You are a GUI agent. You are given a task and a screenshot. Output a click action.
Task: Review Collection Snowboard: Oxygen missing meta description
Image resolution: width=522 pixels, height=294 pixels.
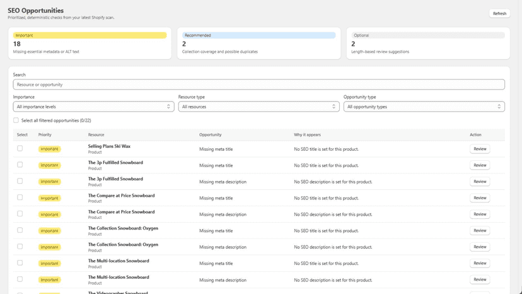tap(480, 247)
